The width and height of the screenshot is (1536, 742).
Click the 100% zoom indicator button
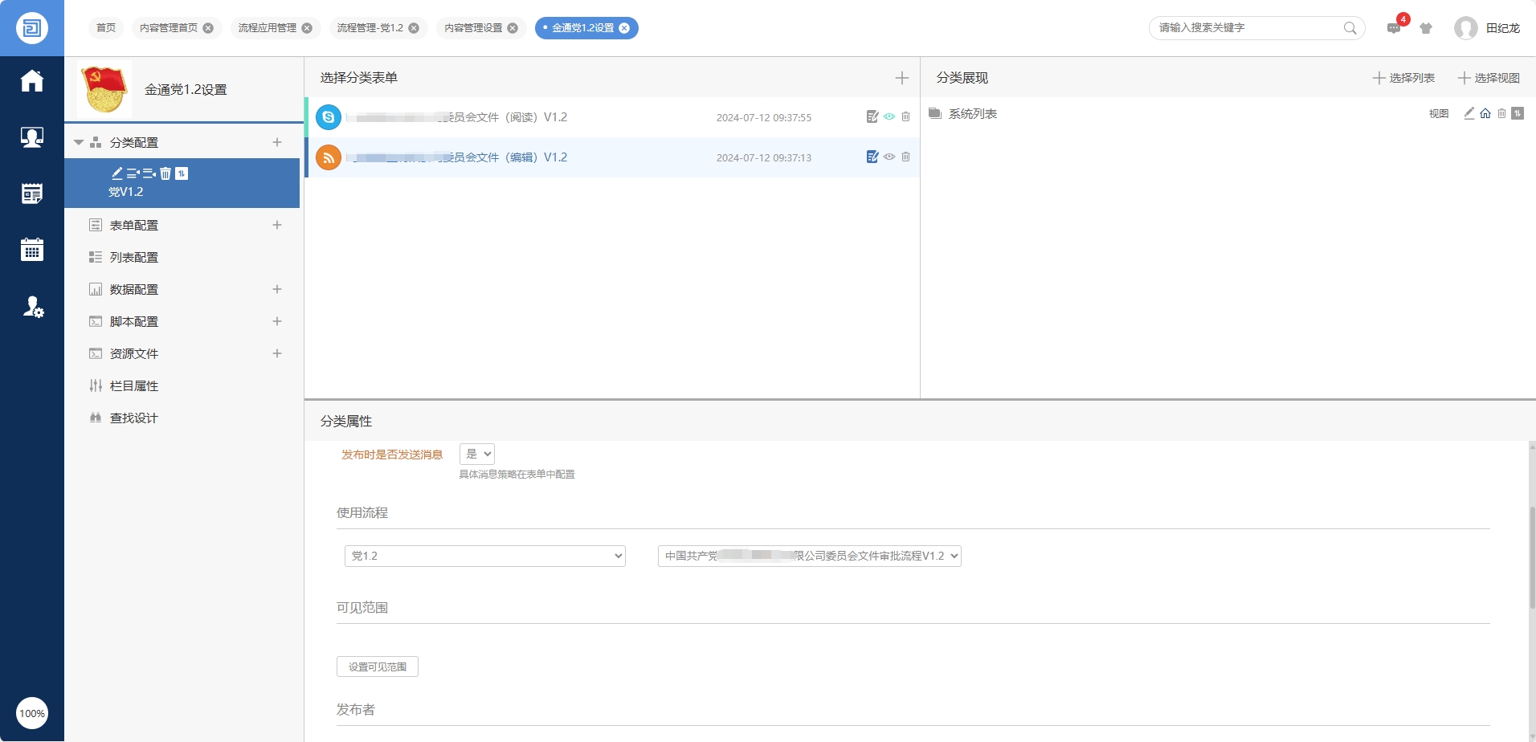tap(32, 713)
